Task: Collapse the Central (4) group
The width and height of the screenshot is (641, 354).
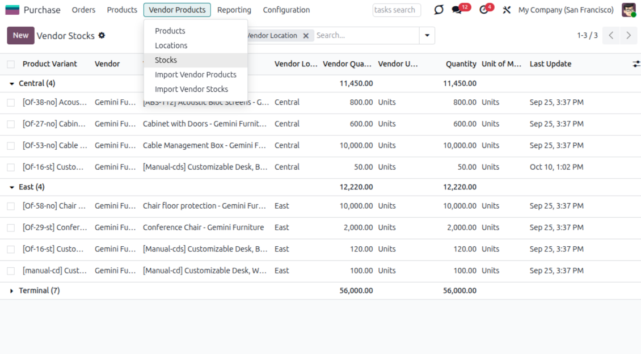Action: pos(12,83)
